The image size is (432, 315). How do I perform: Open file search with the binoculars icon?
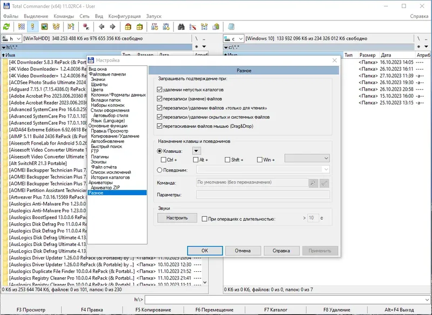pos(181,26)
